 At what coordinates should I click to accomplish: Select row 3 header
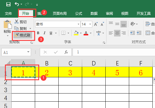(6, 90)
